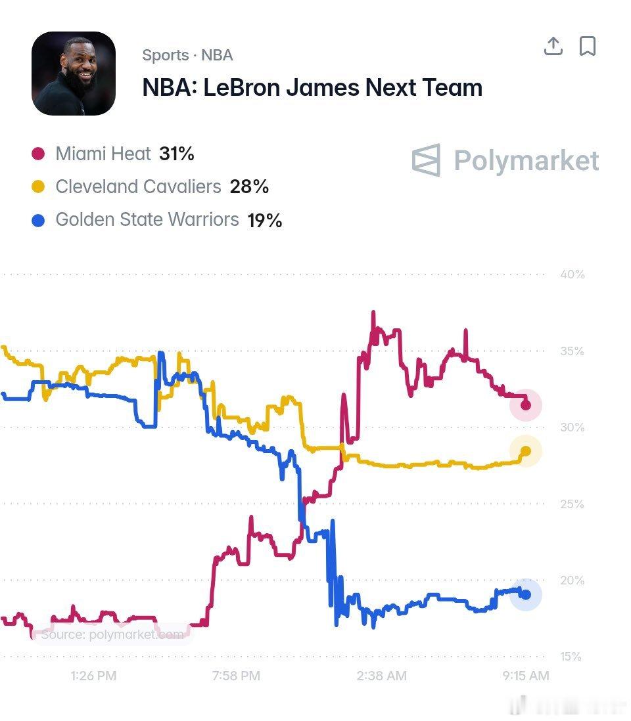Image resolution: width=631 pixels, height=721 pixels.
Task: Select the Golden State Warriors blue dot
Action: (x=38, y=220)
